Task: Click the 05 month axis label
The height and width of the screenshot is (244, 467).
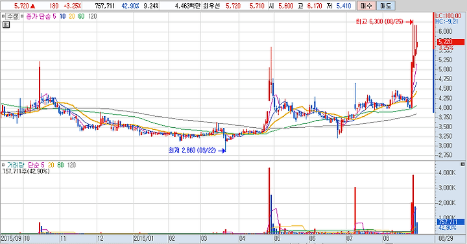Action: coord(278,238)
